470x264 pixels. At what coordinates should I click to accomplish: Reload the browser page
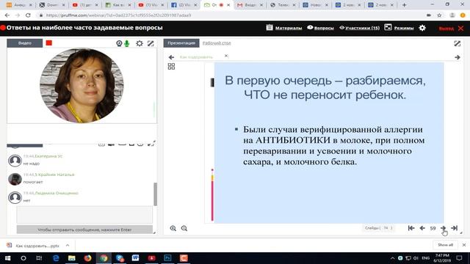[28, 15]
